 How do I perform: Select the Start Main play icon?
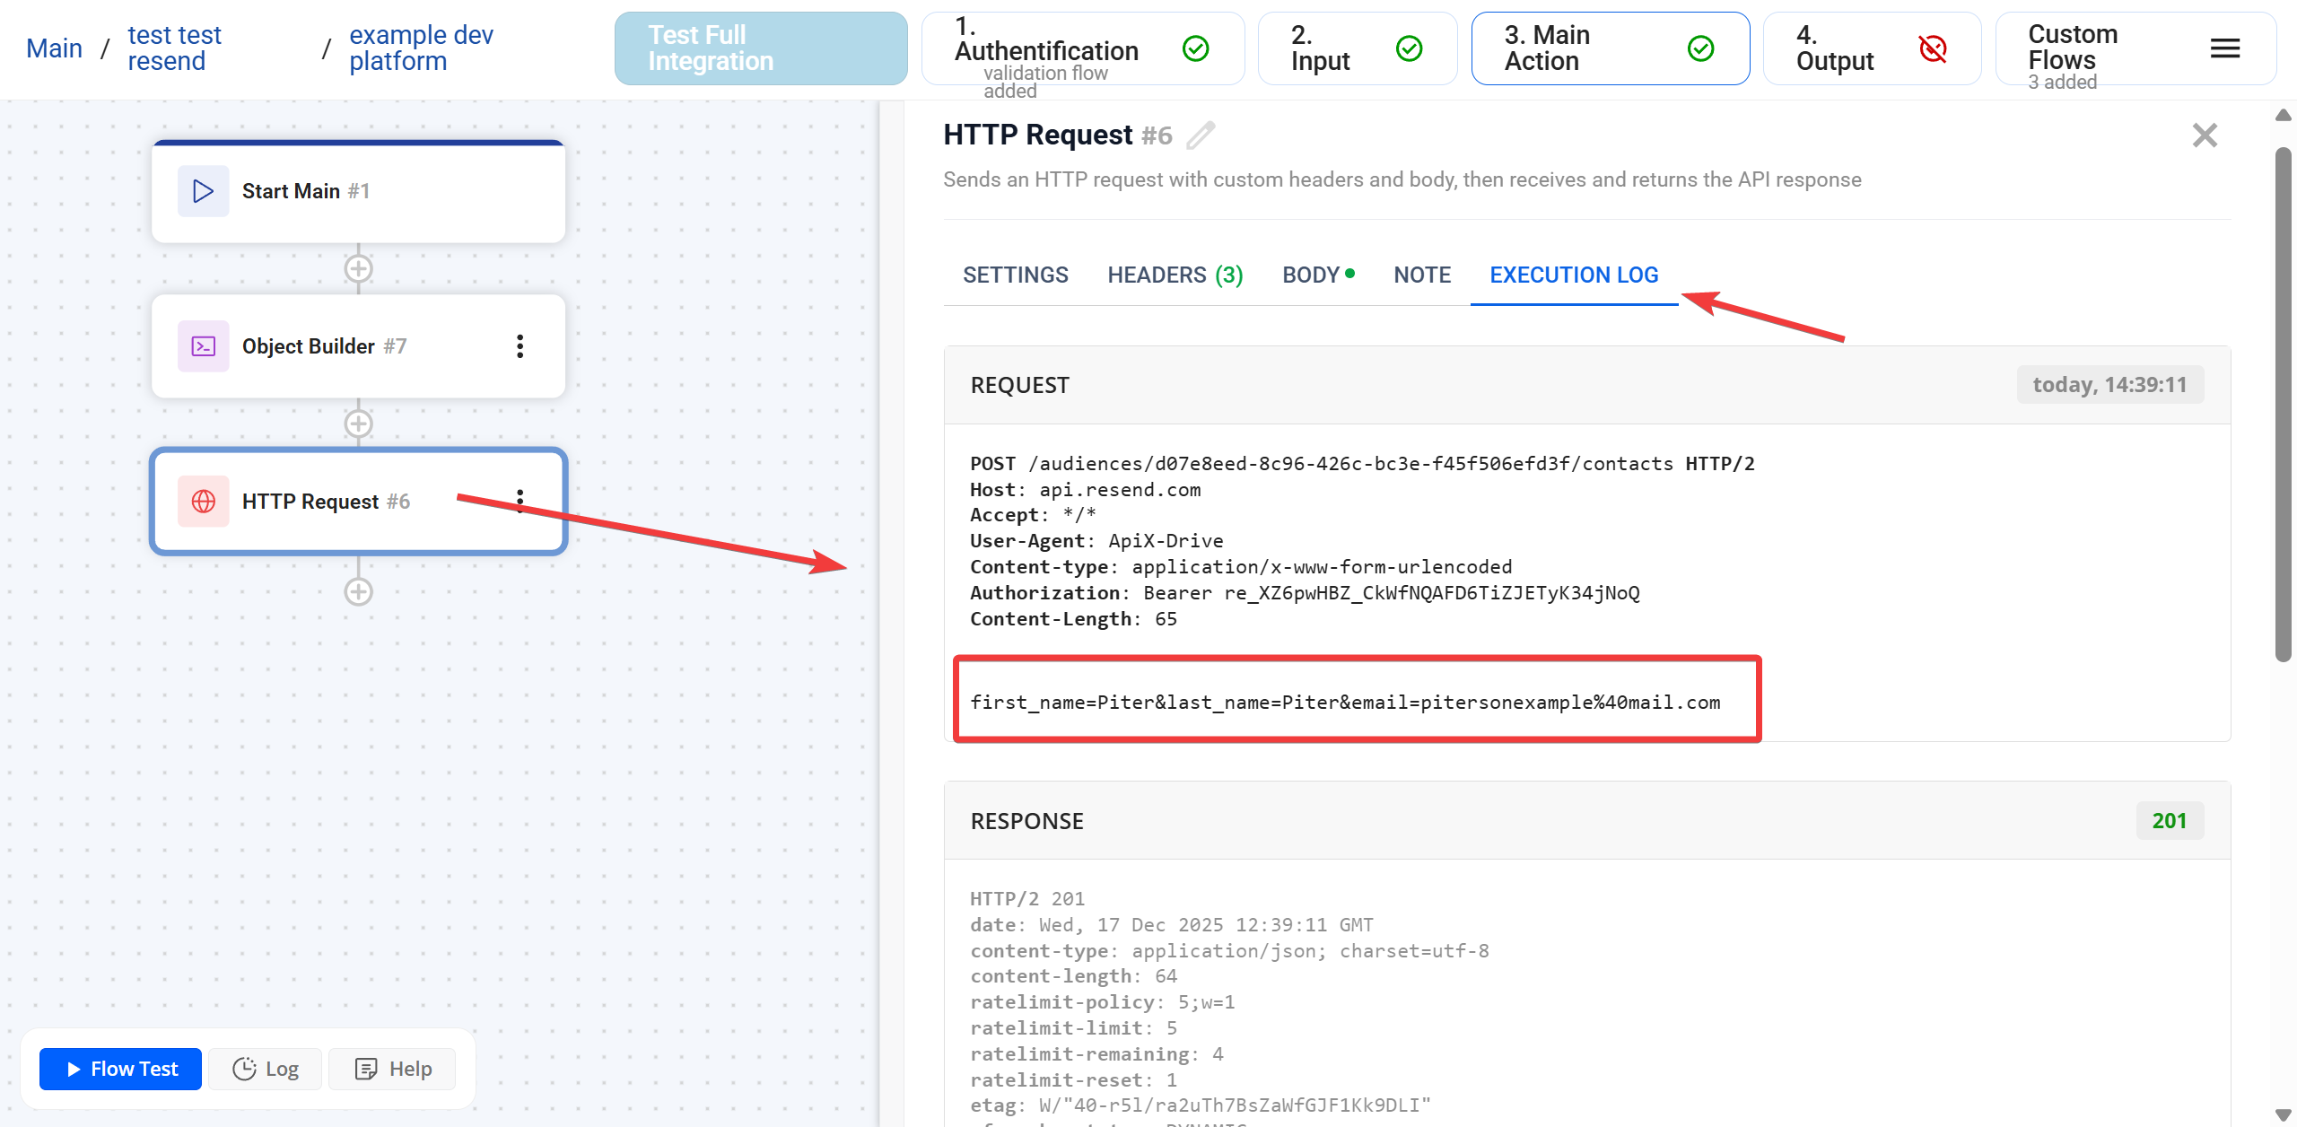(x=203, y=190)
